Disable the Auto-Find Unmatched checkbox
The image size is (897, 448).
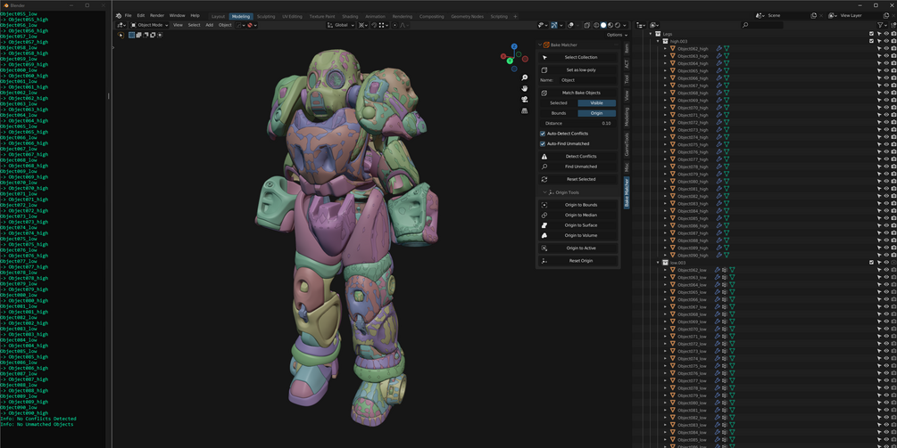click(543, 143)
